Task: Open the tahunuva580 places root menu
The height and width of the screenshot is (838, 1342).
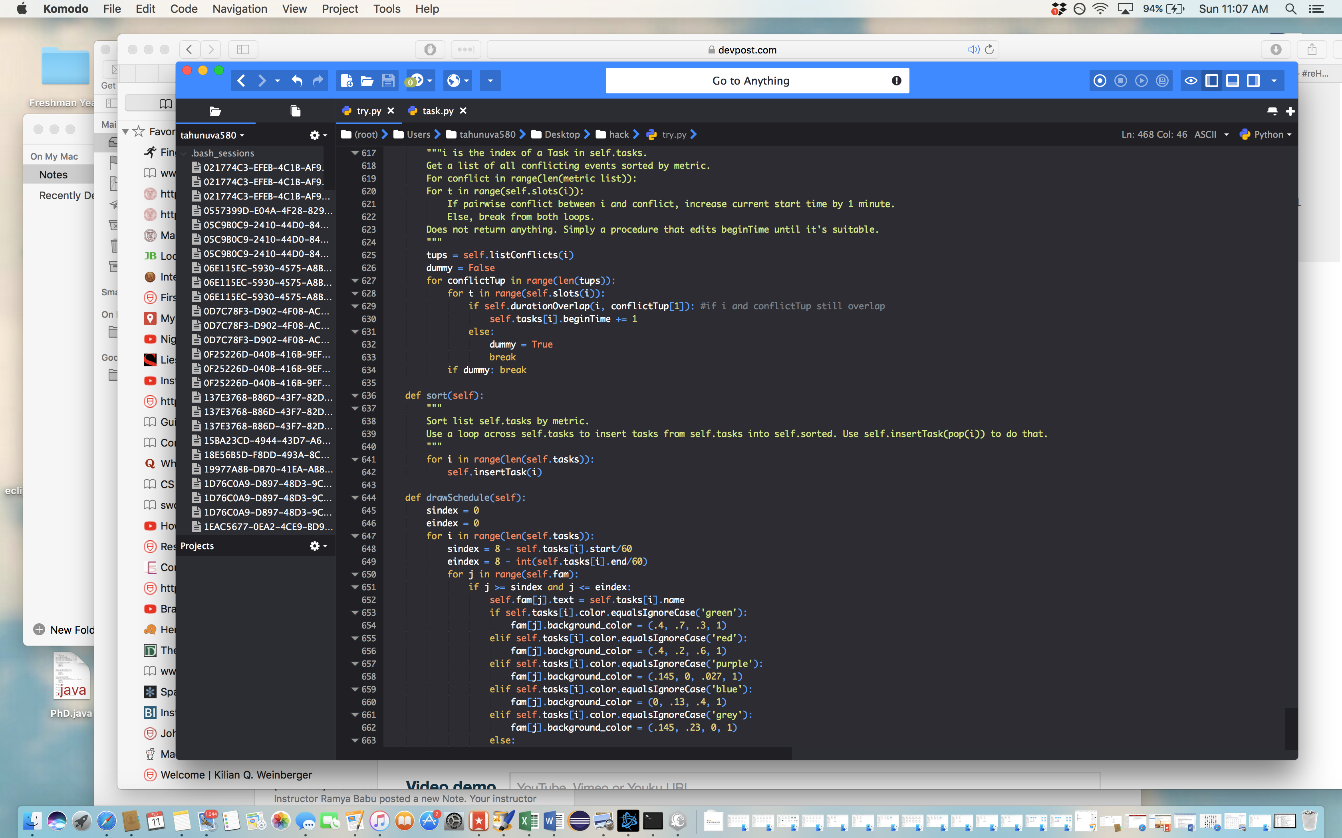Action: [212, 135]
